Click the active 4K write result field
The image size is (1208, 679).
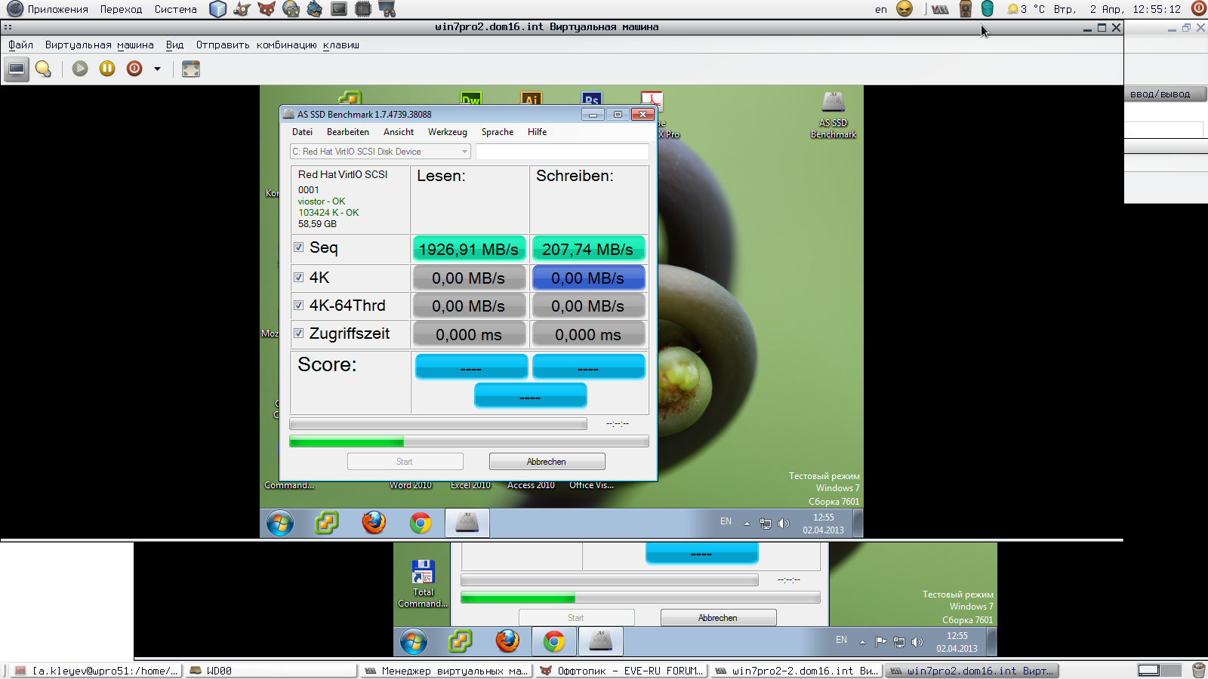588,278
